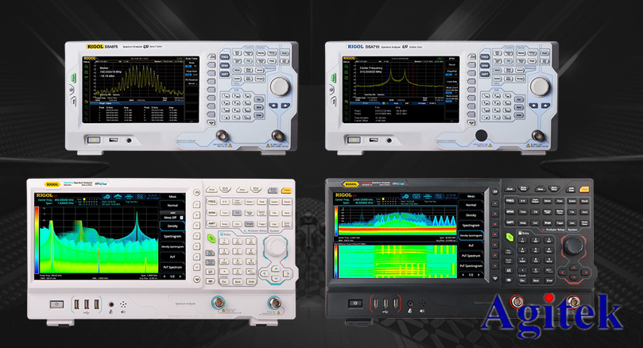Tap up arrow key on black RSA analyzer

[574, 267]
